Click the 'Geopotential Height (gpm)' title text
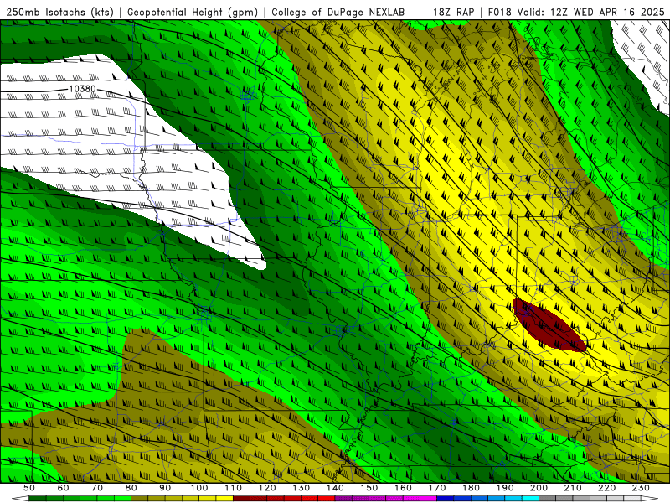 pyautogui.click(x=193, y=12)
